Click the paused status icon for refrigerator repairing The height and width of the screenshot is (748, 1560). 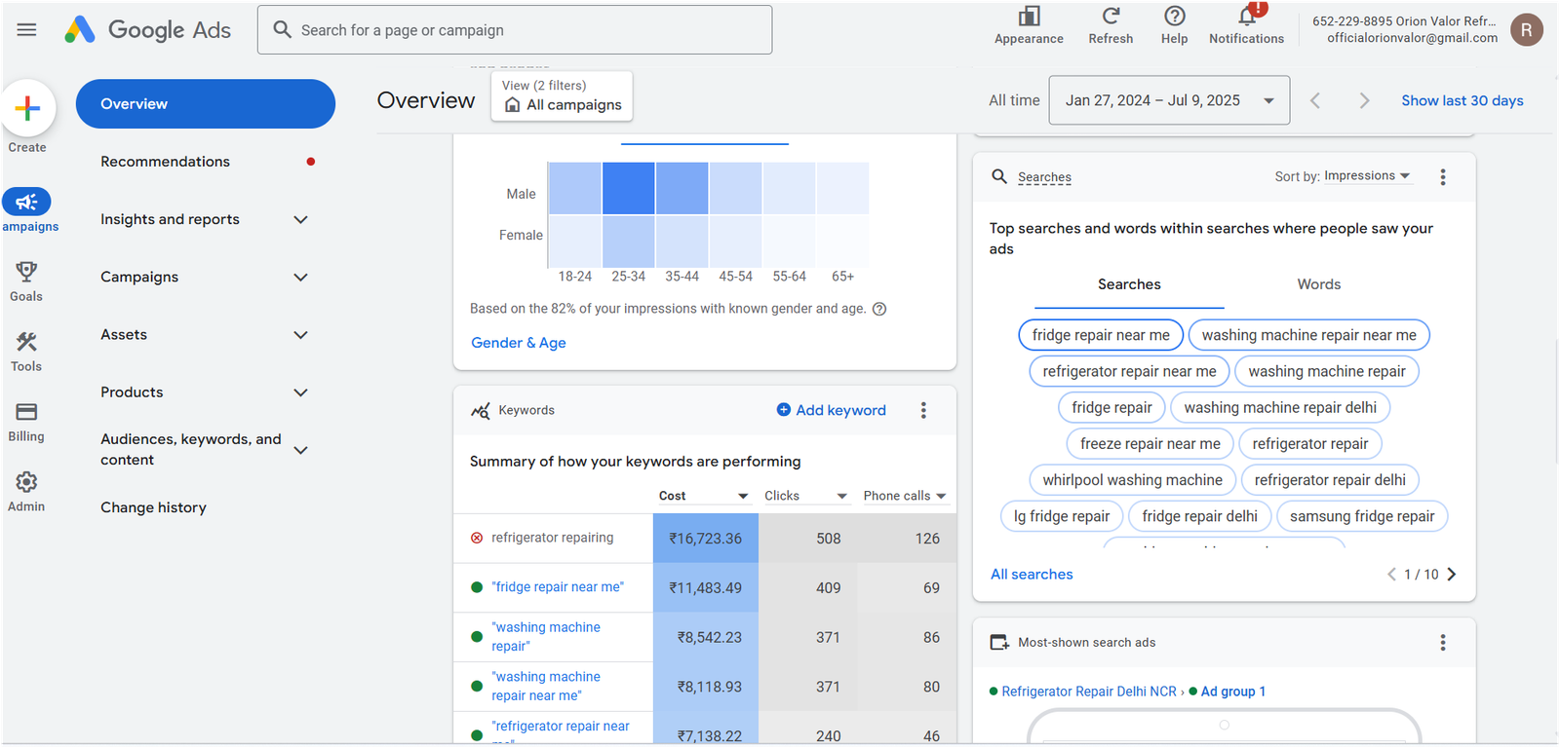pos(477,538)
